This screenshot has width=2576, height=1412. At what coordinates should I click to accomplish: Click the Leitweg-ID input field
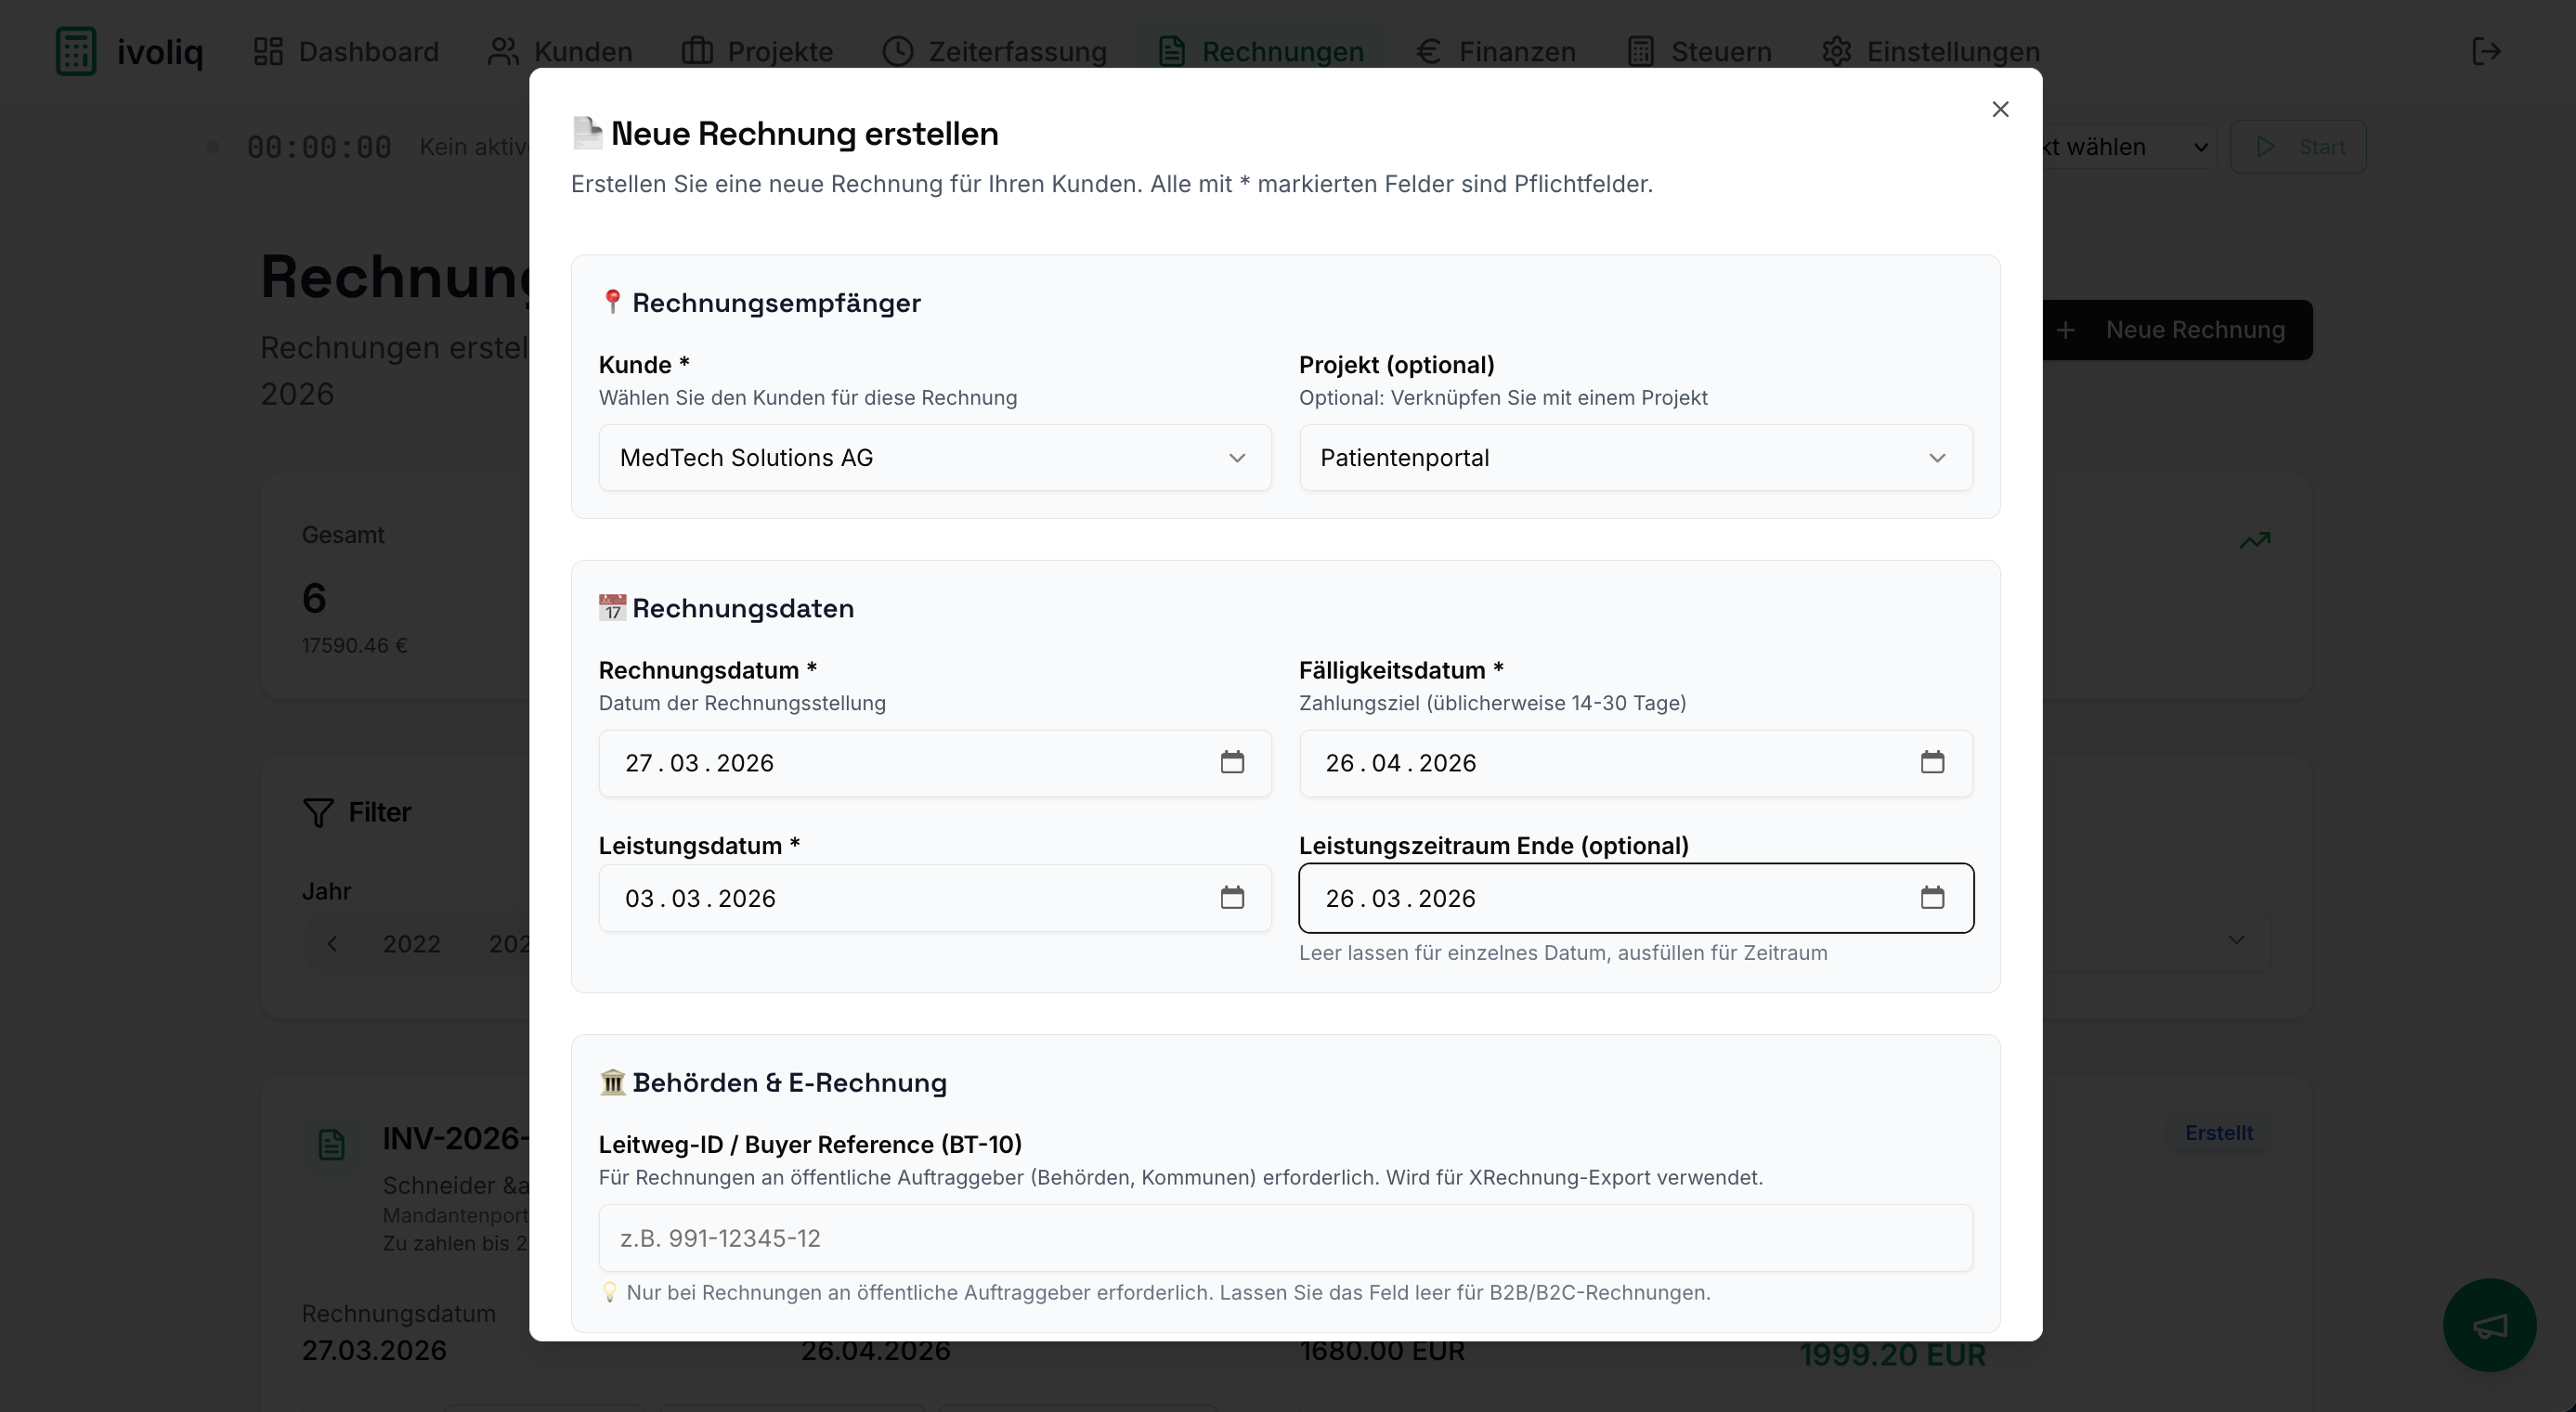pos(1284,1238)
